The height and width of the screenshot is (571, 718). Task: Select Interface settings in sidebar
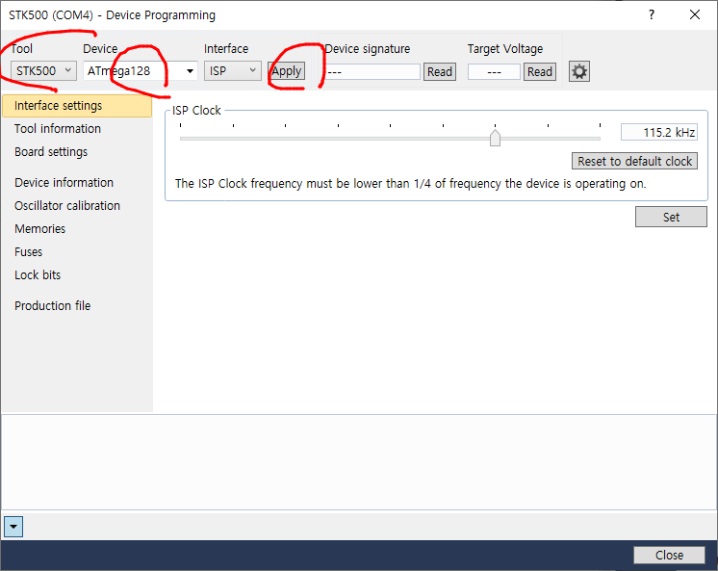pos(77,106)
